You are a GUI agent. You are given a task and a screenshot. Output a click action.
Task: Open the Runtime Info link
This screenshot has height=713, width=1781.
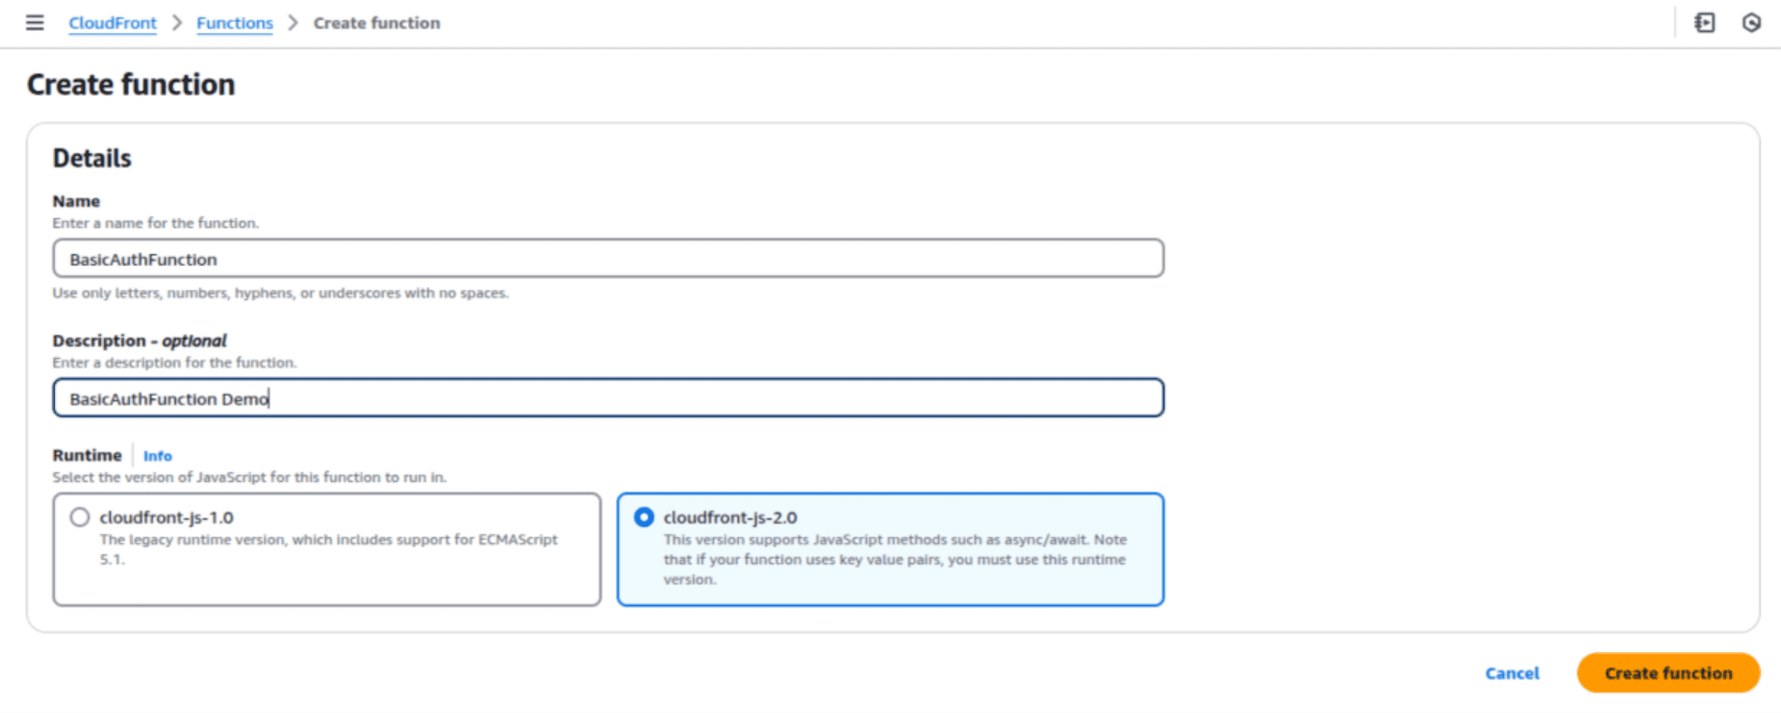point(158,456)
